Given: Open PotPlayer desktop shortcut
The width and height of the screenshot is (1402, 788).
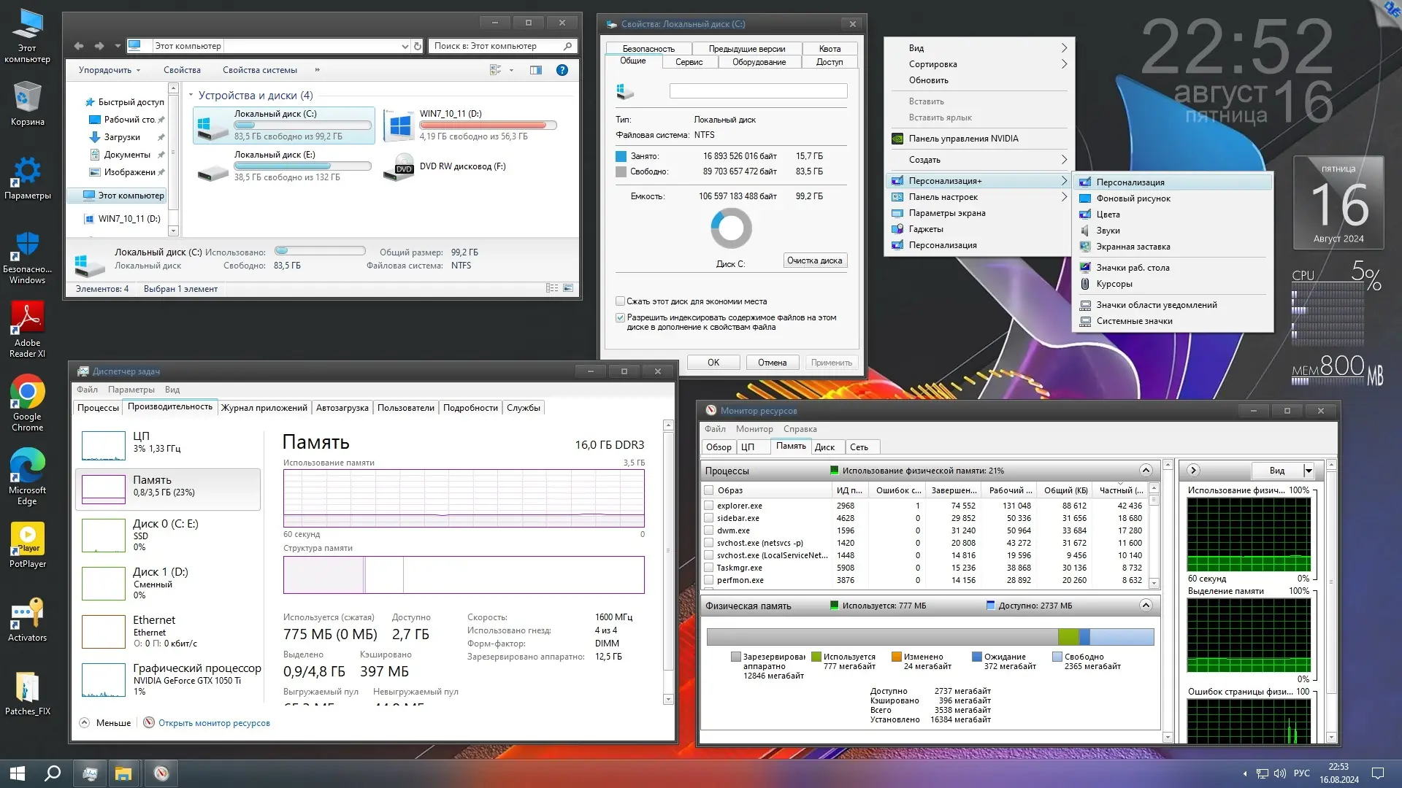Looking at the screenshot, I should coord(27,540).
